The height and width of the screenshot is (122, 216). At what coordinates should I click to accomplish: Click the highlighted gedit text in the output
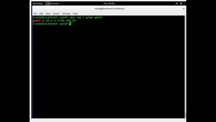[36, 21]
